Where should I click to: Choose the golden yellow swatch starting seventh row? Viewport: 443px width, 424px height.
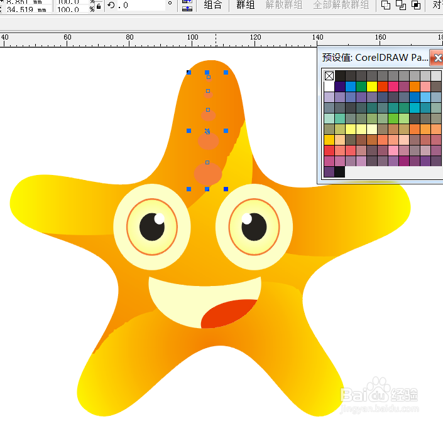(x=329, y=140)
